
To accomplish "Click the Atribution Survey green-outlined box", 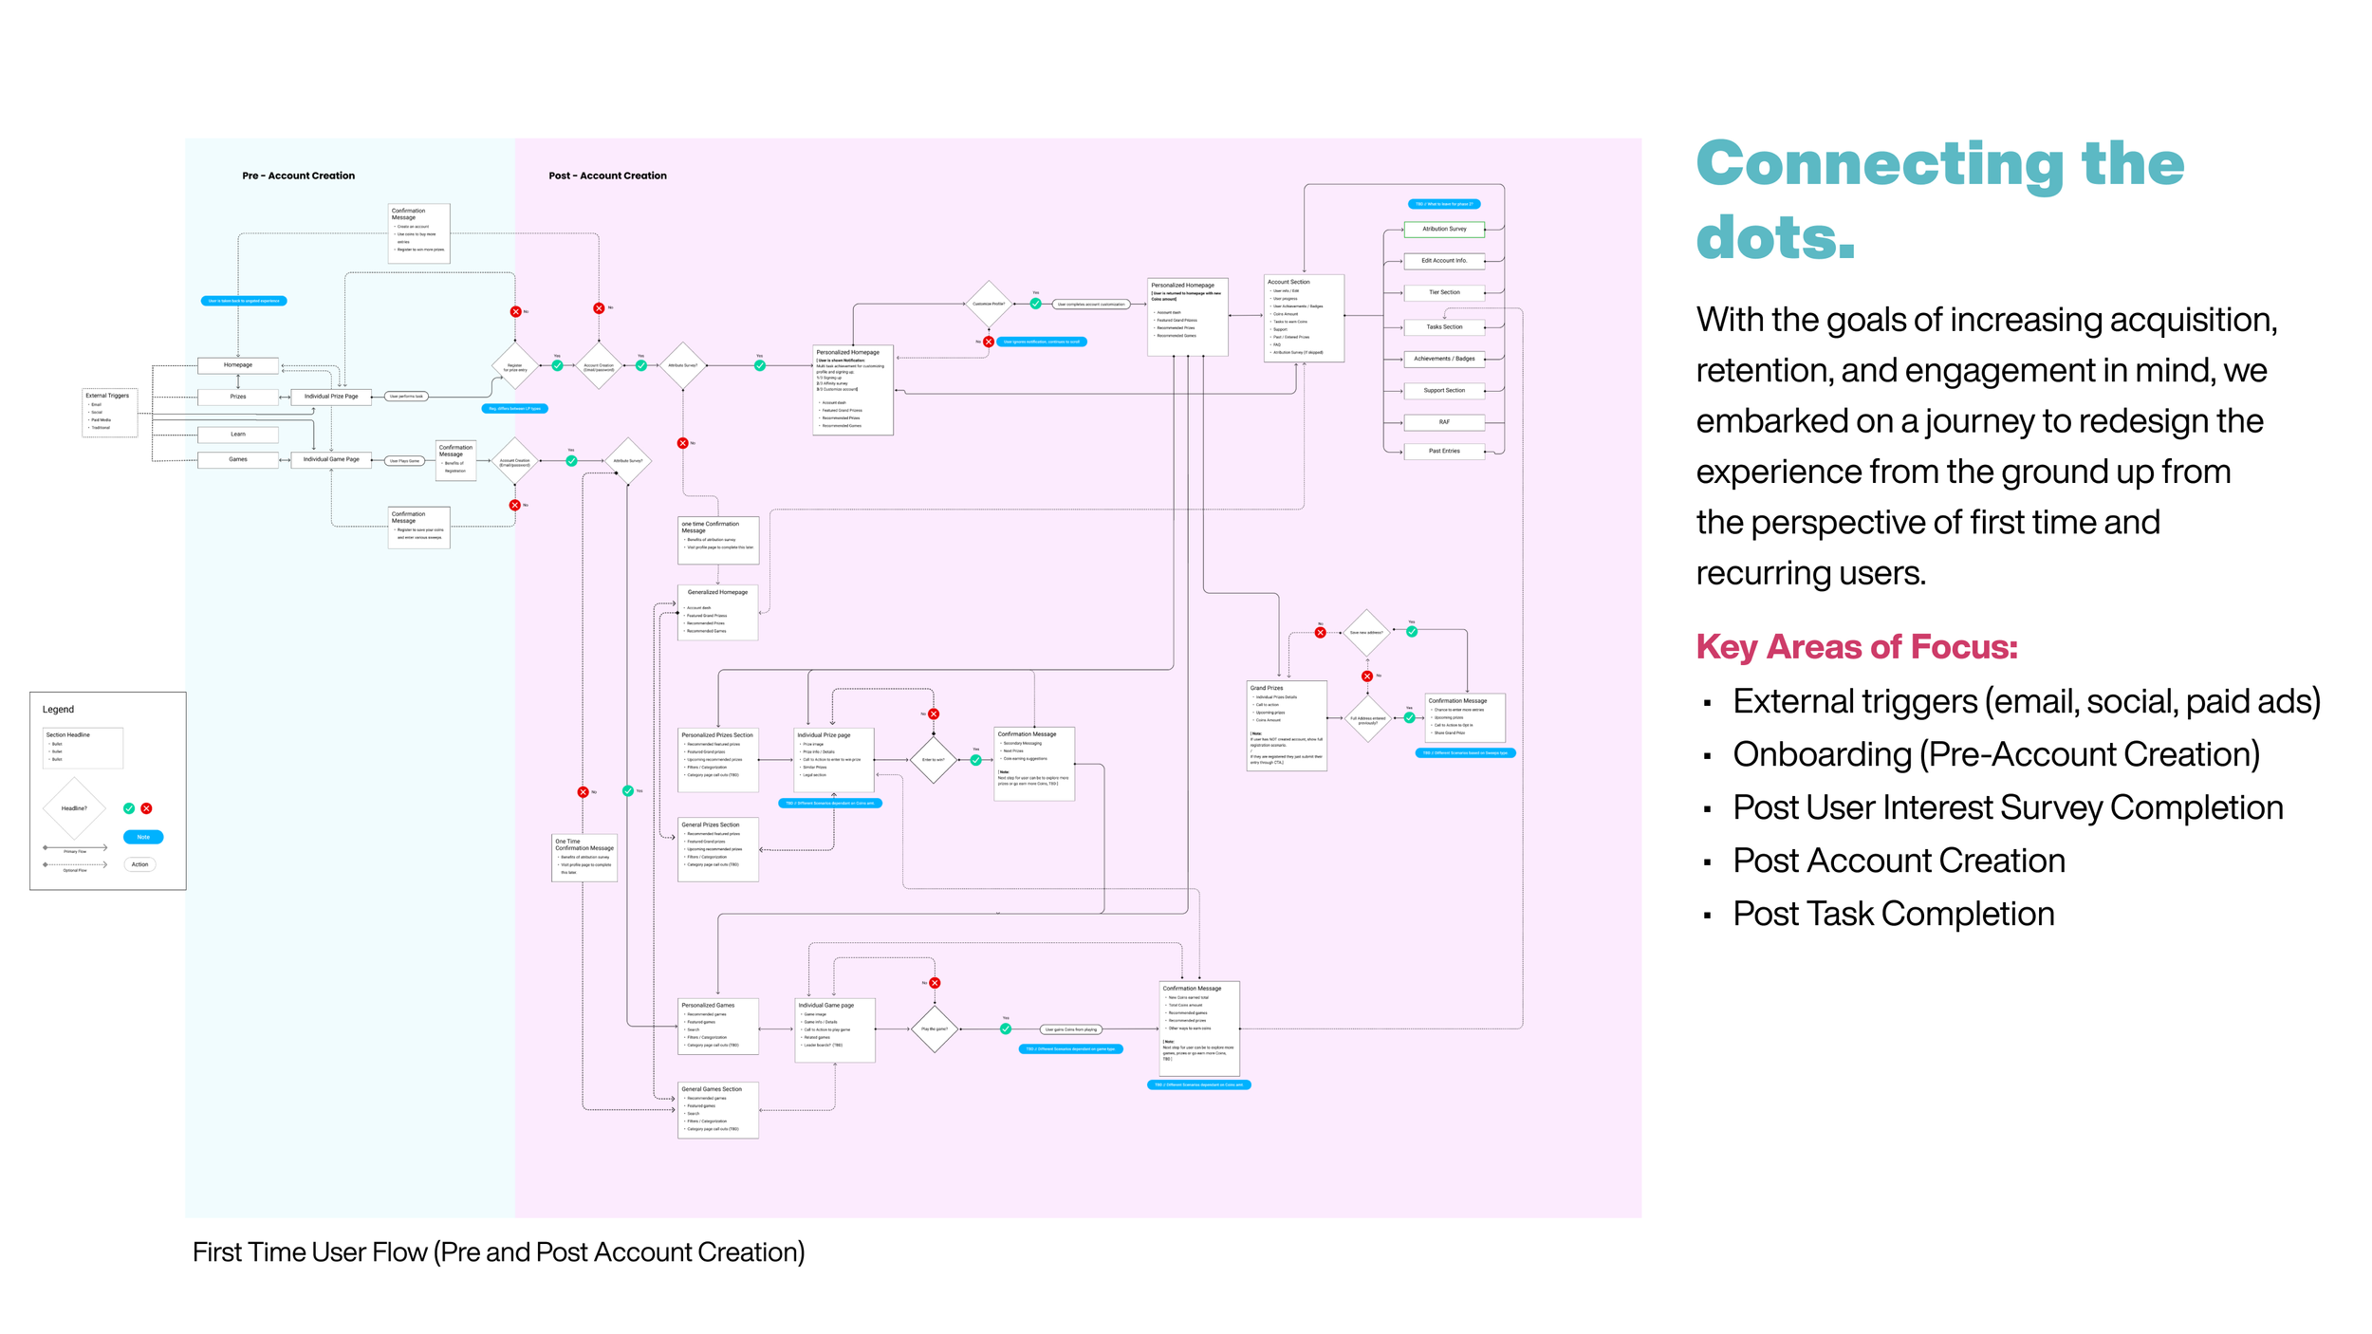I will pyautogui.click(x=1444, y=229).
